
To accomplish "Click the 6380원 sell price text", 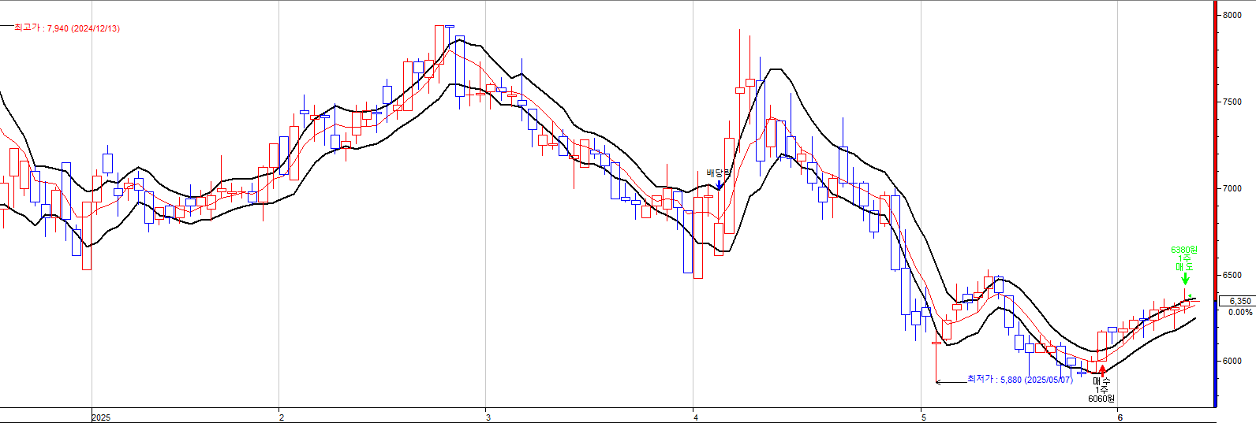I will point(1184,250).
